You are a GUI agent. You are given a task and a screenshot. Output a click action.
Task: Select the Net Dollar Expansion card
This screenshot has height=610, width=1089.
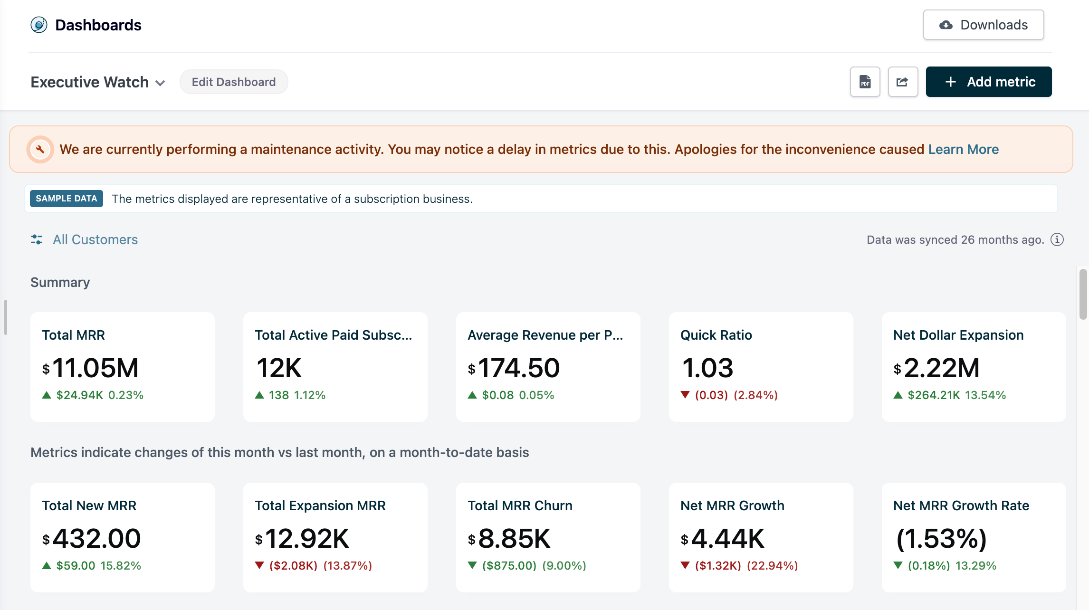[974, 366]
